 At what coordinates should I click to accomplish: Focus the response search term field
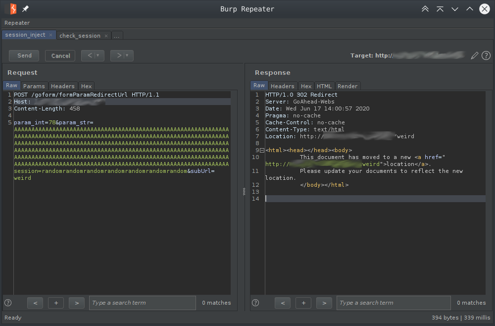(394, 303)
